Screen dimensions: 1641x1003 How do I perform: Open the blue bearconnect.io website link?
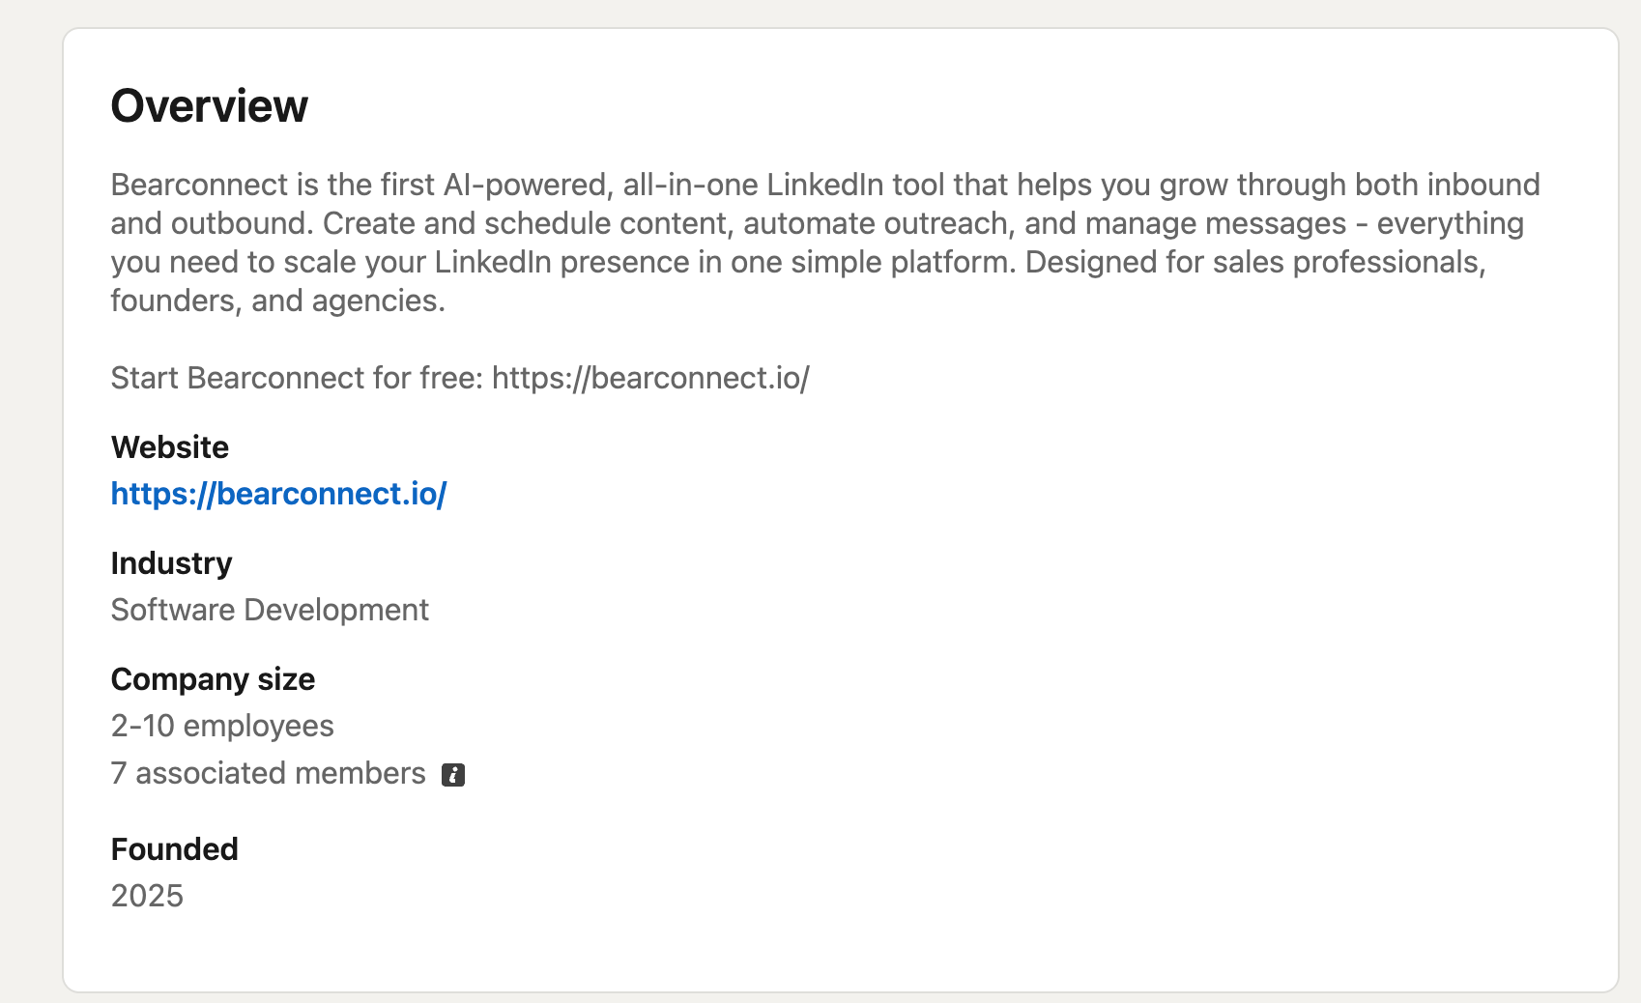[x=278, y=494]
